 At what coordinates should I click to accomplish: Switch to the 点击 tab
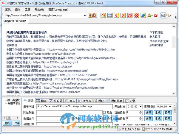[x=70, y=101]
